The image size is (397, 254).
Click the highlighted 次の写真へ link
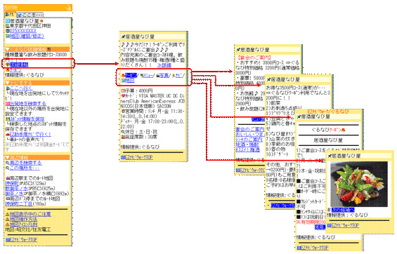(x=343, y=210)
